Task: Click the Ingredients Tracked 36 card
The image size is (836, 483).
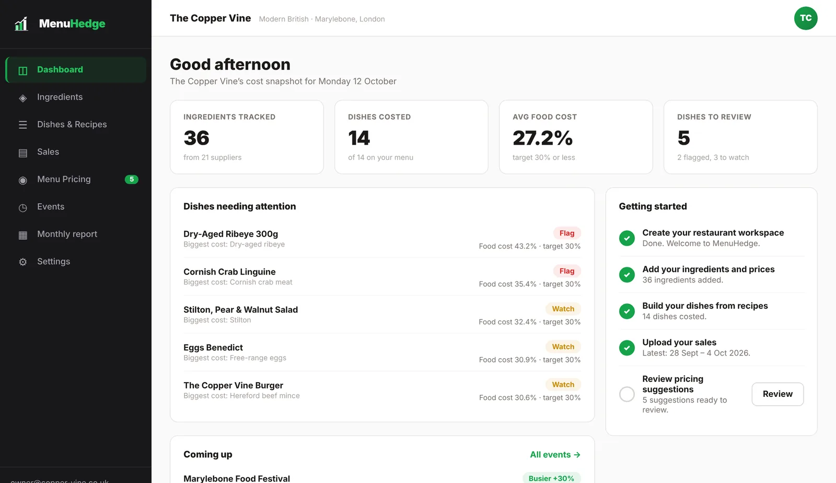Action: click(x=247, y=137)
